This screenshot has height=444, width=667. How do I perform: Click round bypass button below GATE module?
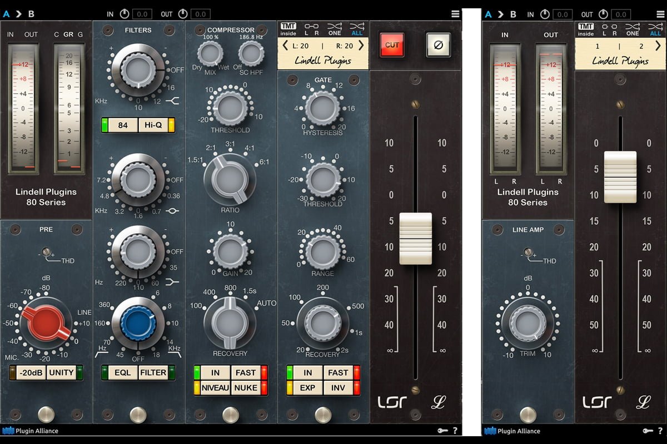[323, 414]
